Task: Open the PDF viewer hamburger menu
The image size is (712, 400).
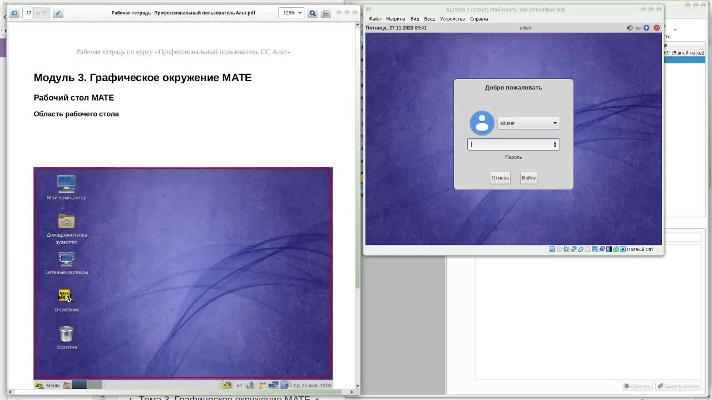Action: [x=326, y=13]
